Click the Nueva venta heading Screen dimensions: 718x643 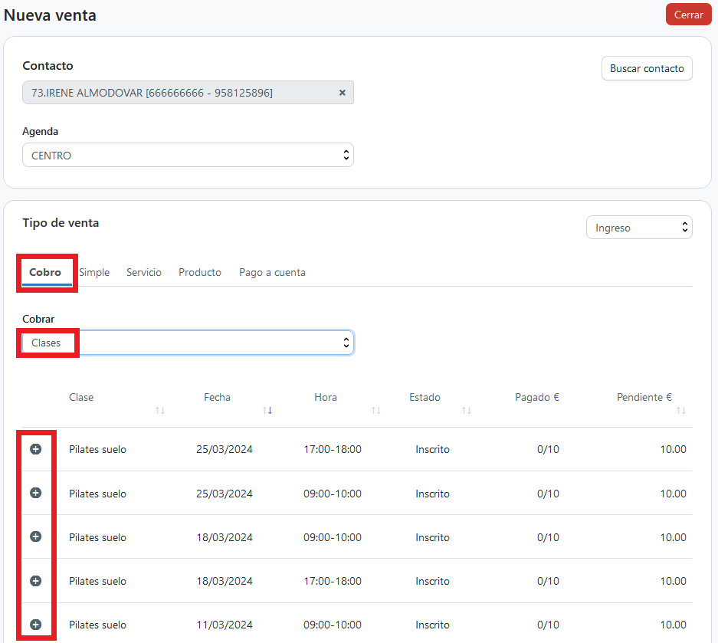pyautogui.click(x=50, y=15)
